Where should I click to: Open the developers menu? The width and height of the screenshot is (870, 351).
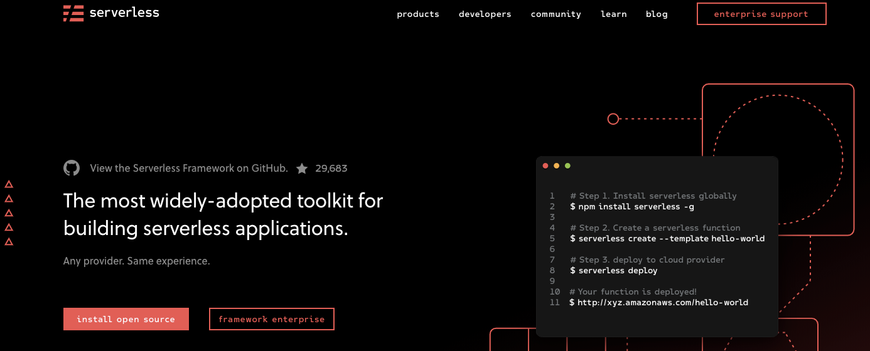click(x=485, y=14)
